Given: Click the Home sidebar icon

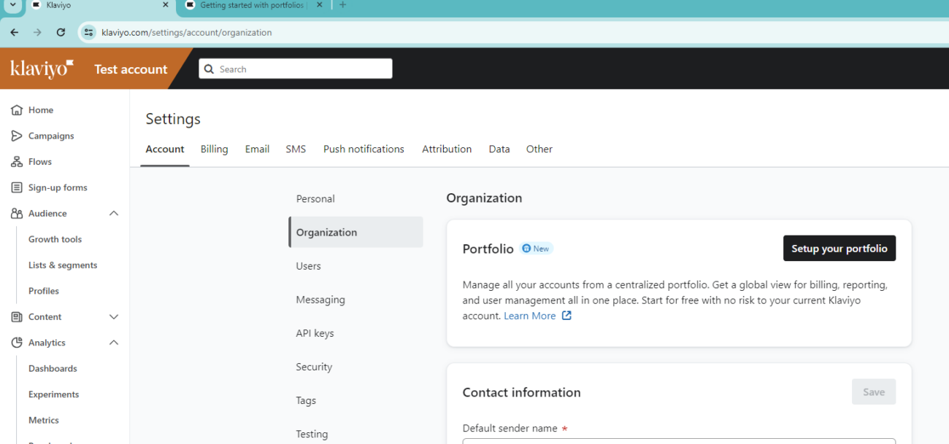Looking at the screenshot, I should [16, 110].
